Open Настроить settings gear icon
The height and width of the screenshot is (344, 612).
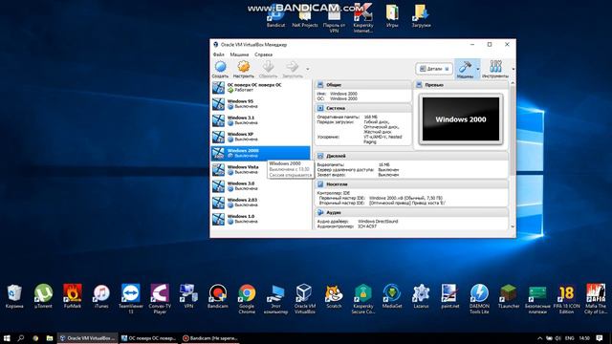tap(244, 69)
